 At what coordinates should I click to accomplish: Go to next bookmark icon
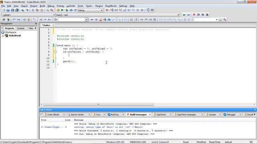pyautogui.click(x=203, y=15)
